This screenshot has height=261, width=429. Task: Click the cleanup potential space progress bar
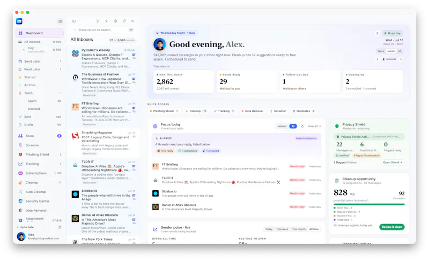click(369, 204)
